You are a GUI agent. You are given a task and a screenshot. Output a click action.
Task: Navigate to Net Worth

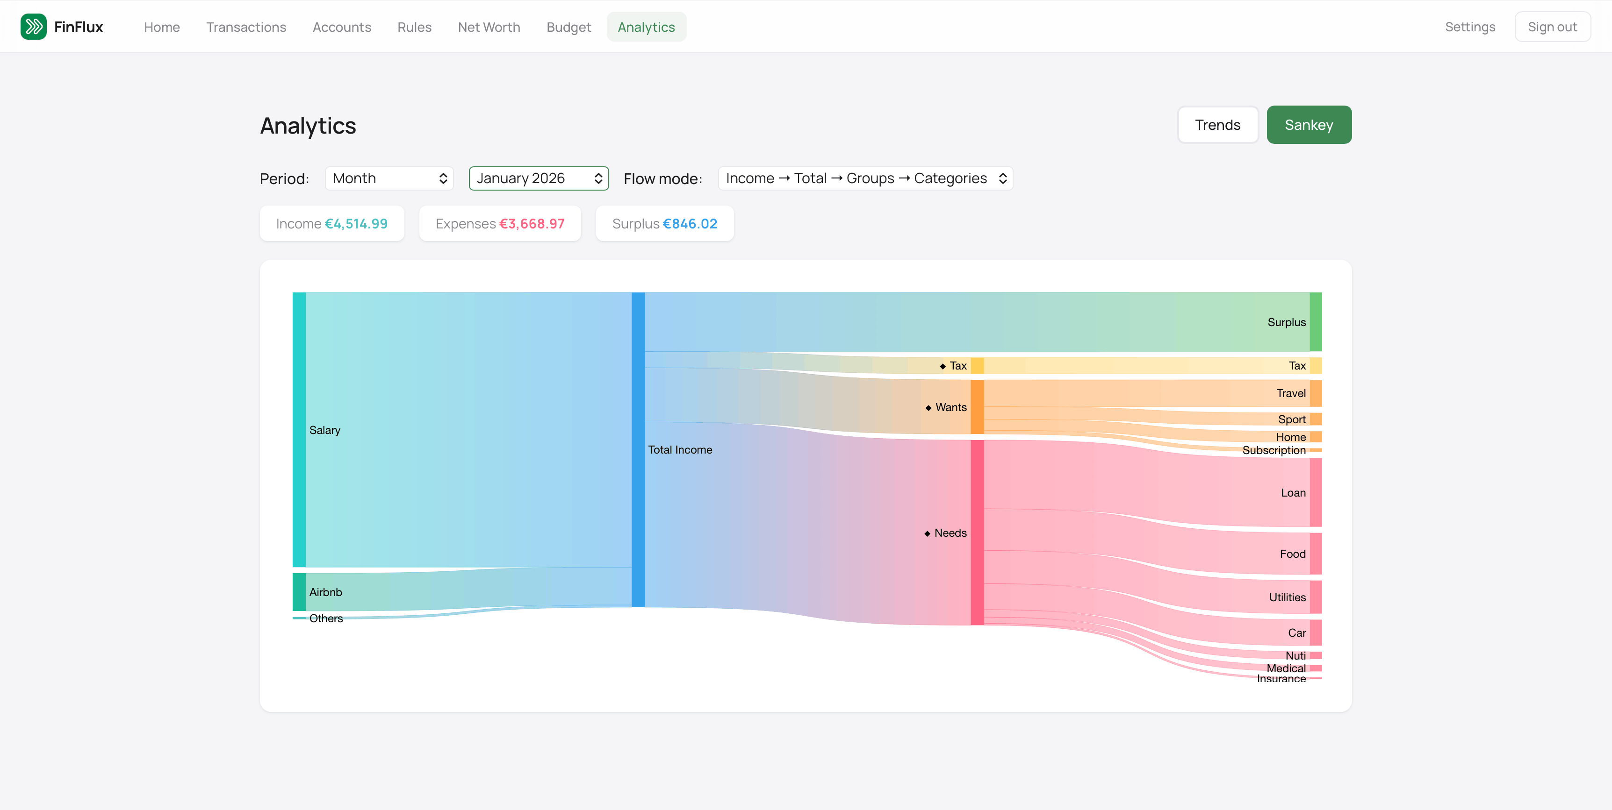[x=489, y=27]
